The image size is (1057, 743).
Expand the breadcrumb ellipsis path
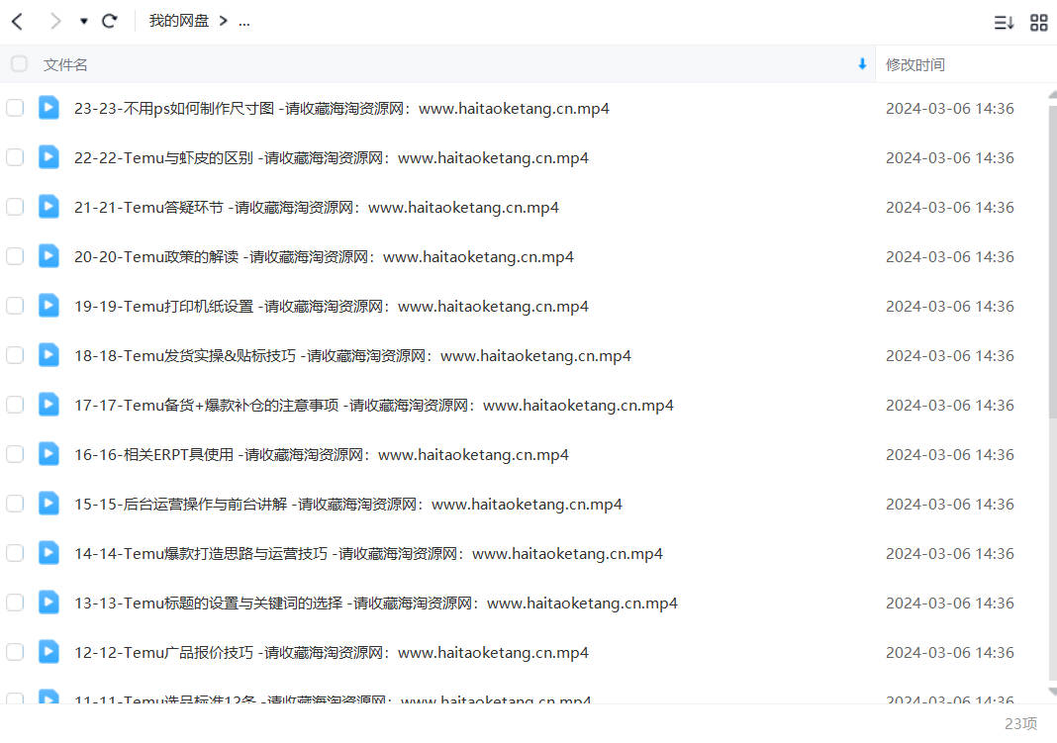point(244,22)
